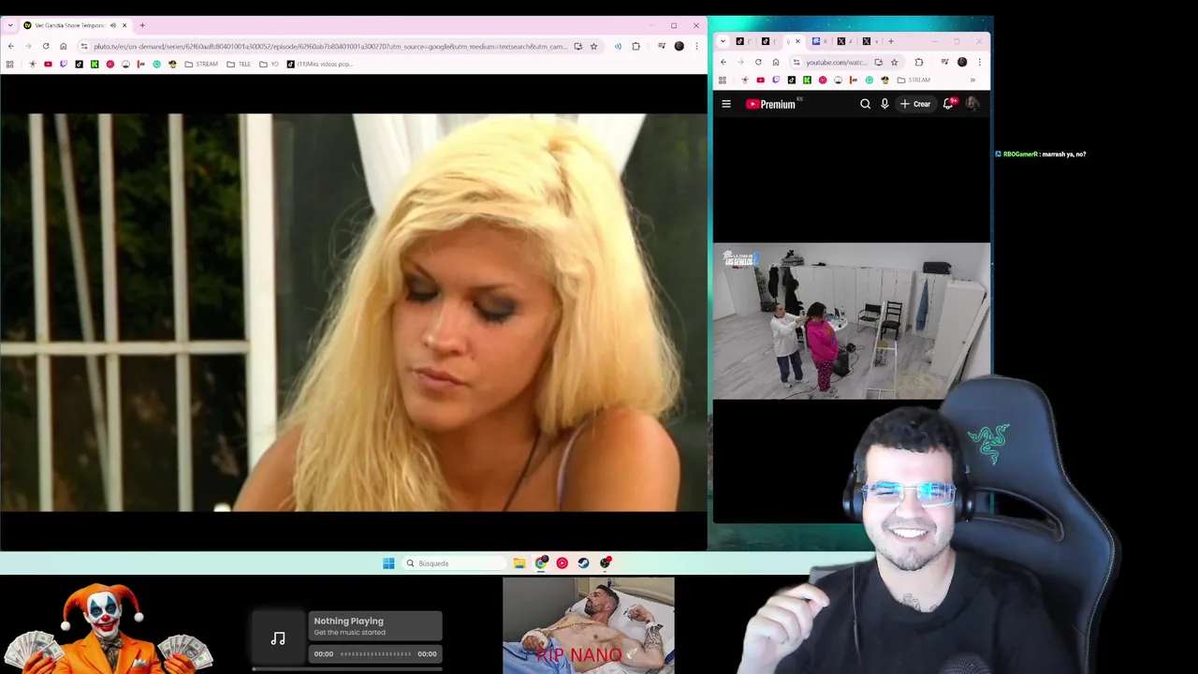Open YouTube bookmark in Pluto window
Viewport: 1198px width, 674px height.
click(x=48, y=64)
